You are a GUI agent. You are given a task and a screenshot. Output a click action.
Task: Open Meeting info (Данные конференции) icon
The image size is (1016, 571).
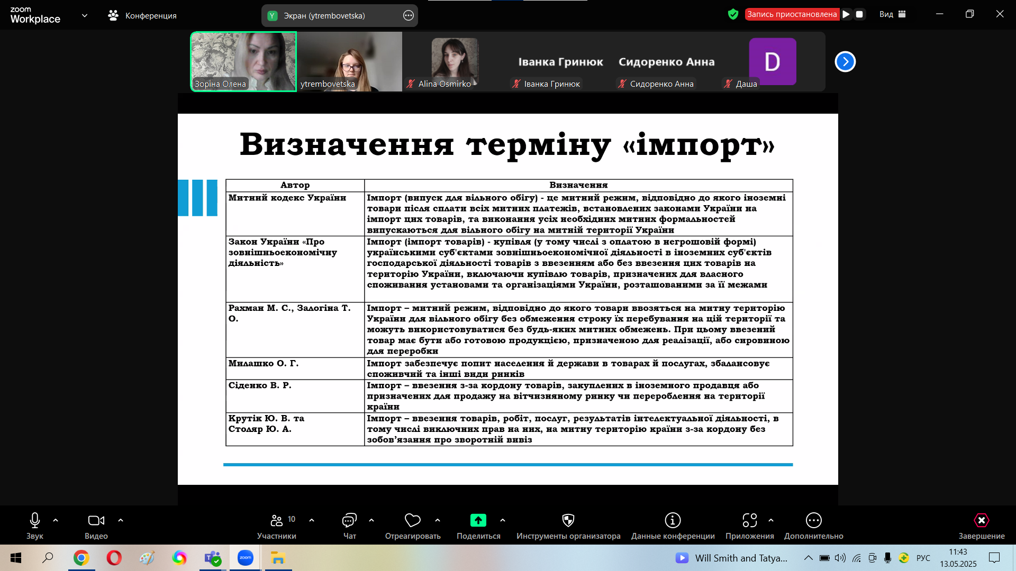[673, 521]
